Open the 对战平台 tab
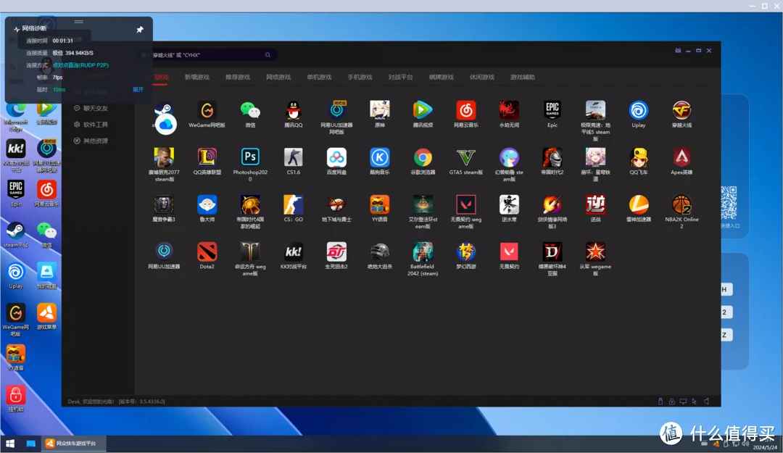This screenshot has height=453, width=783. coord(400,78)
